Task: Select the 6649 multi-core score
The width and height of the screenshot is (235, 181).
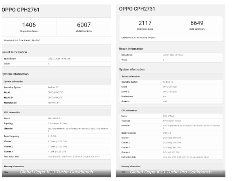Action: click(x=197, y=23)
